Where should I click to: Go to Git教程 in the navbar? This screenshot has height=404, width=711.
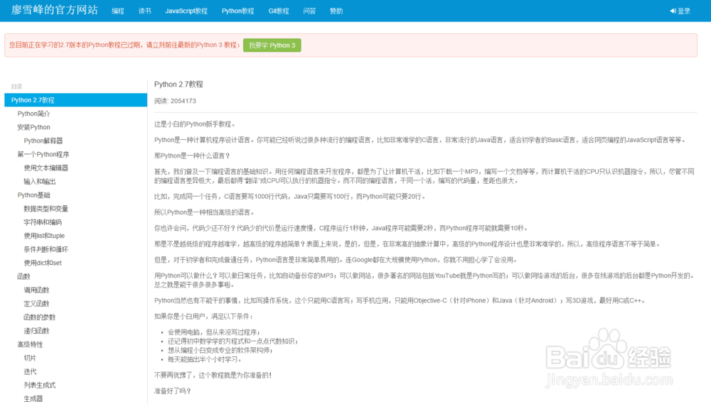pyautogui.click(x=279, y=11)
